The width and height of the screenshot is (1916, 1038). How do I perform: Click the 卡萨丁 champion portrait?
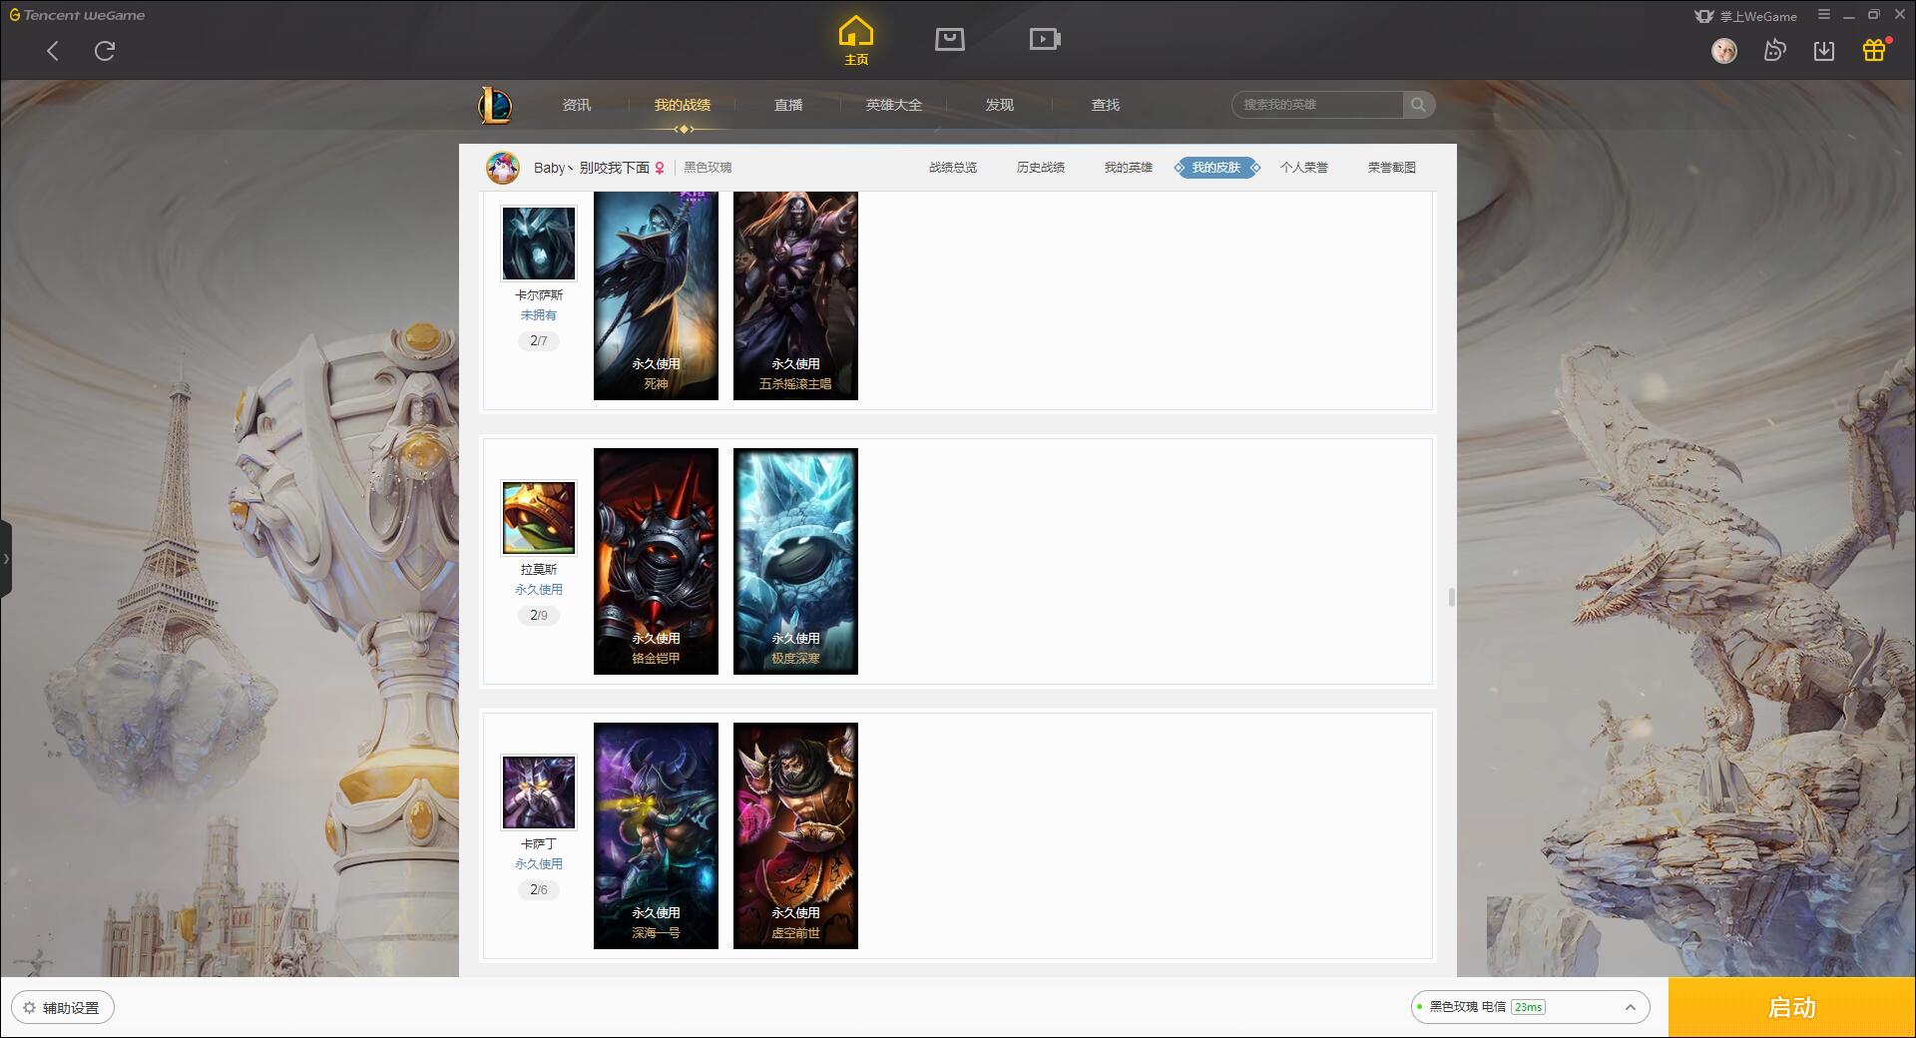539,792
